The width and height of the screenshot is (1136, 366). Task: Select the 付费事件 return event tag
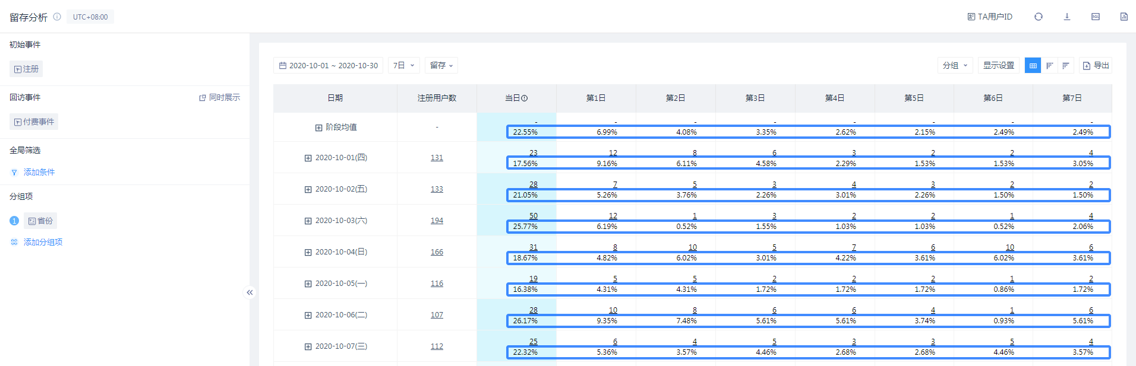pos(34,122)
